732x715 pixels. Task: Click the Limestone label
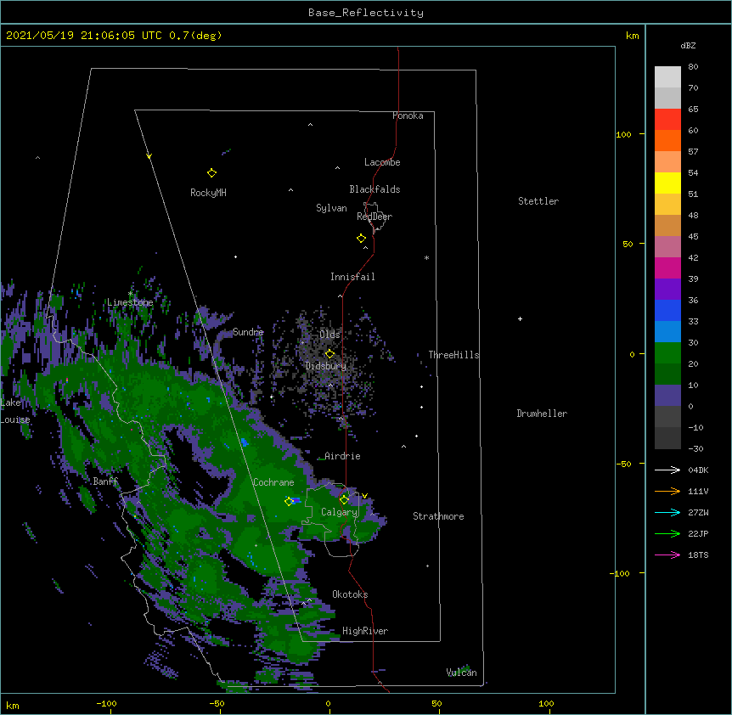130,302
